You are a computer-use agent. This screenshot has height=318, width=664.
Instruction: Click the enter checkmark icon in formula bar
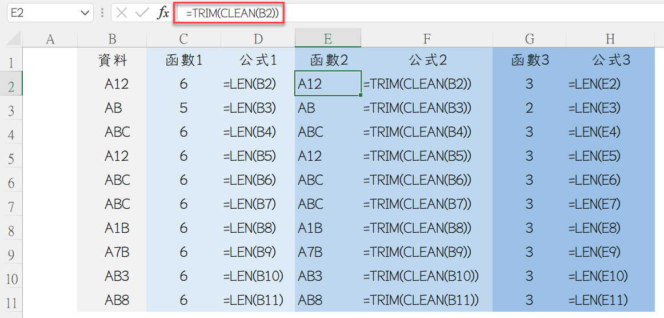(142, 13)
